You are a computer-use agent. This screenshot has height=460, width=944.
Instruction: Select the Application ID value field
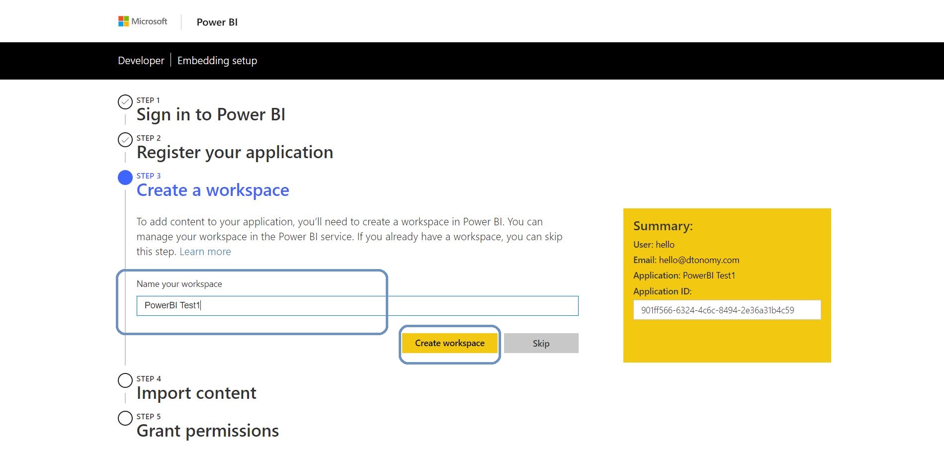coord(727,310)
